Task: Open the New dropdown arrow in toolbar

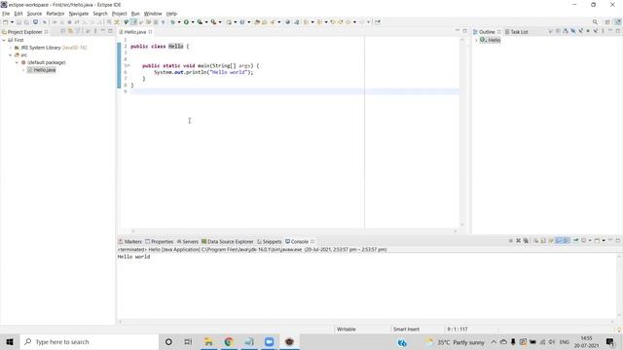Action: click(x=12, y=22)
